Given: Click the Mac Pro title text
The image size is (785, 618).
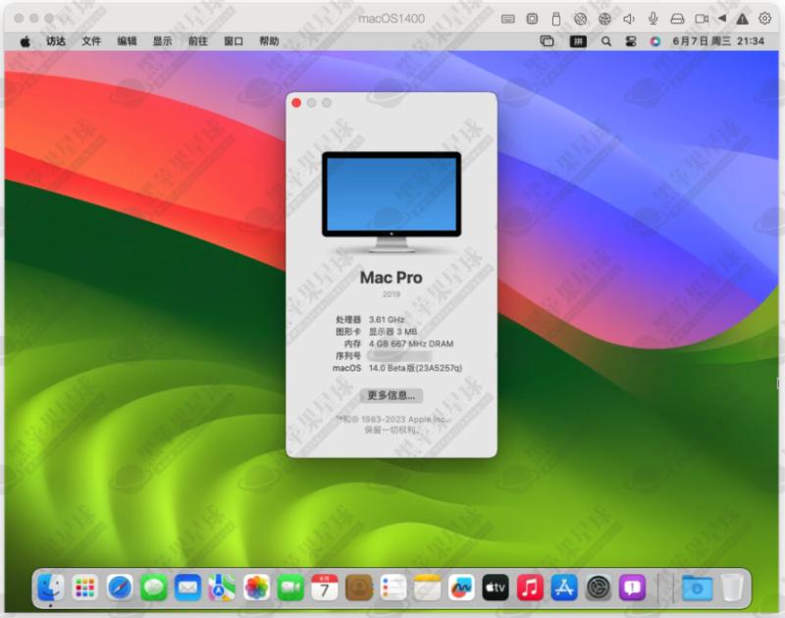Looking at the screenshot, I should click(x=391, y=278).
